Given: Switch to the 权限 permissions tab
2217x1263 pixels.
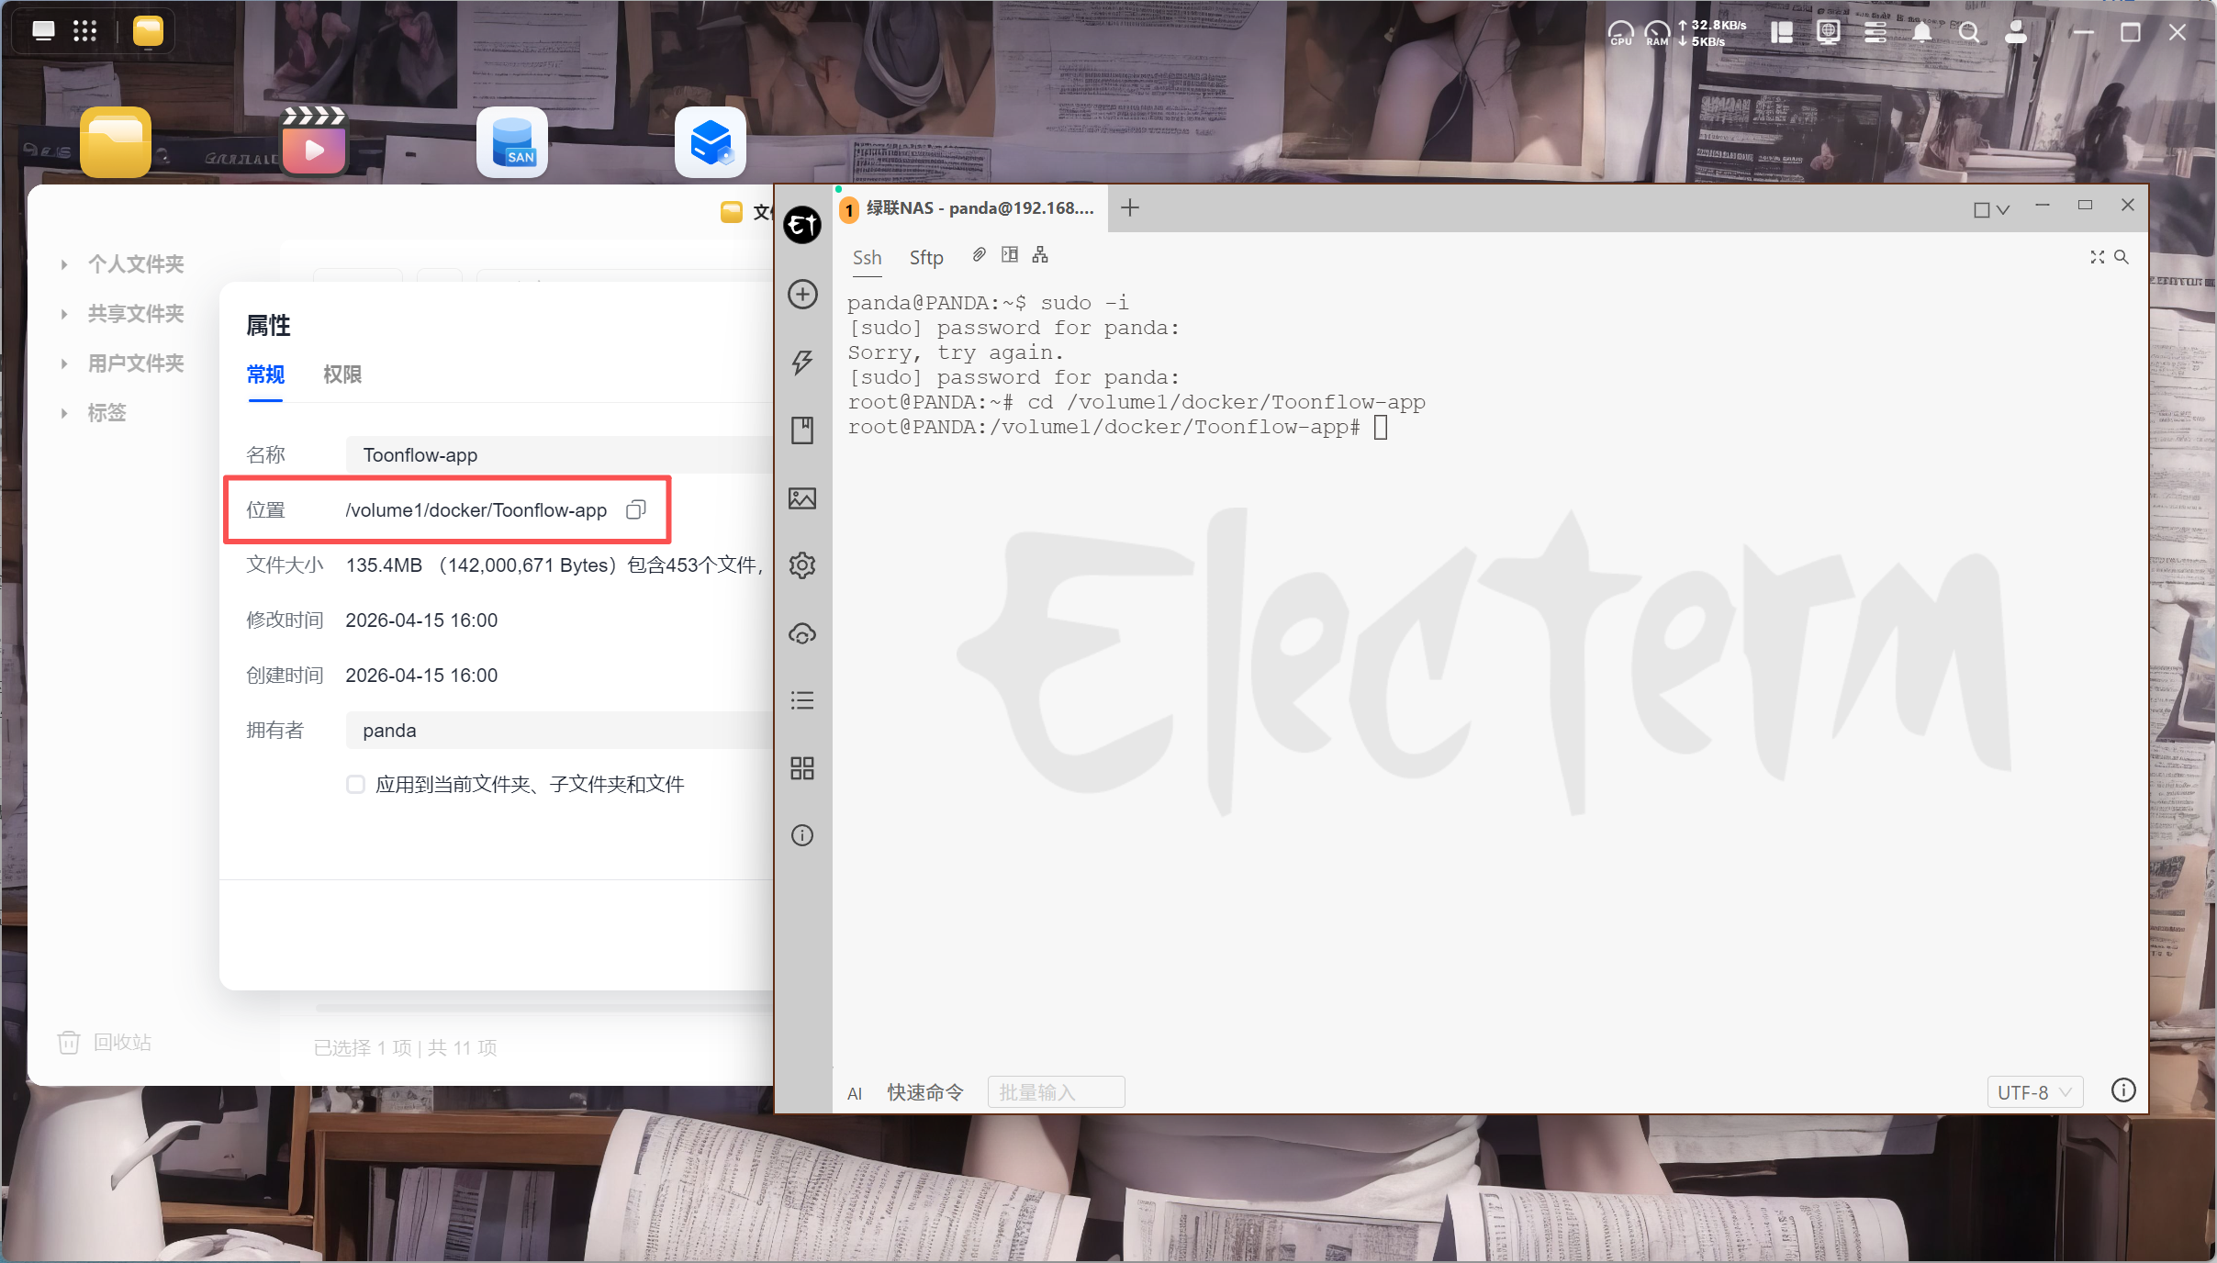Looking at the screenshot, I should tap(342, 374).
